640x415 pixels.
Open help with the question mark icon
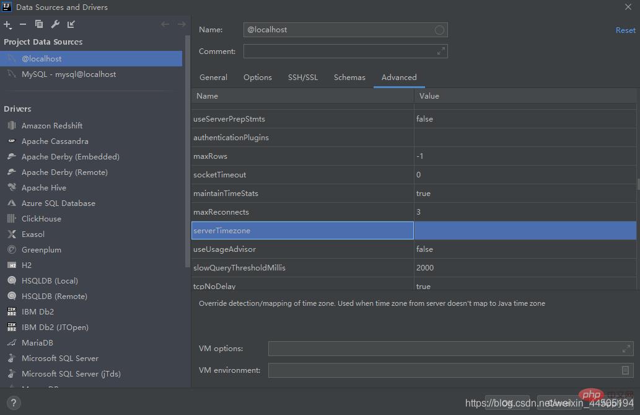pos(12,403)
